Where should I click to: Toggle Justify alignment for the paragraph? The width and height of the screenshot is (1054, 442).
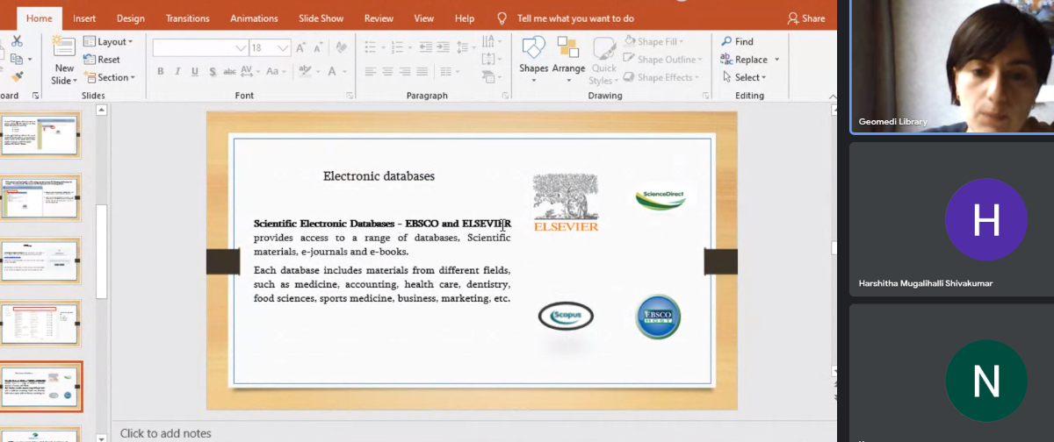[421, 72]
